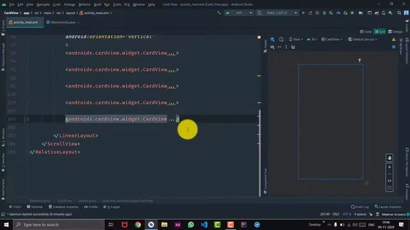Switch to the activity_main.xml tab
Viewport: 410px width, 230px height.
point(26,22)
